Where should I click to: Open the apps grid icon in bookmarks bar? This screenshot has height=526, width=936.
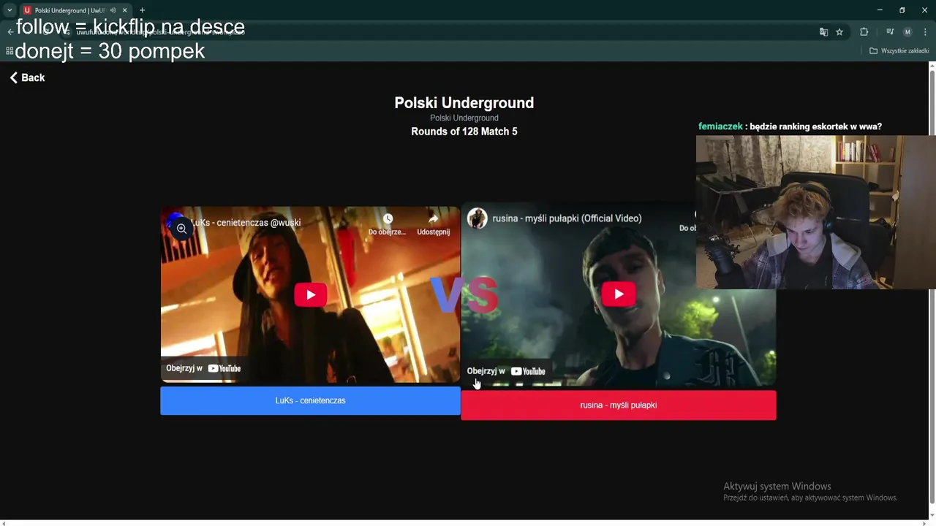coord(10,51)
